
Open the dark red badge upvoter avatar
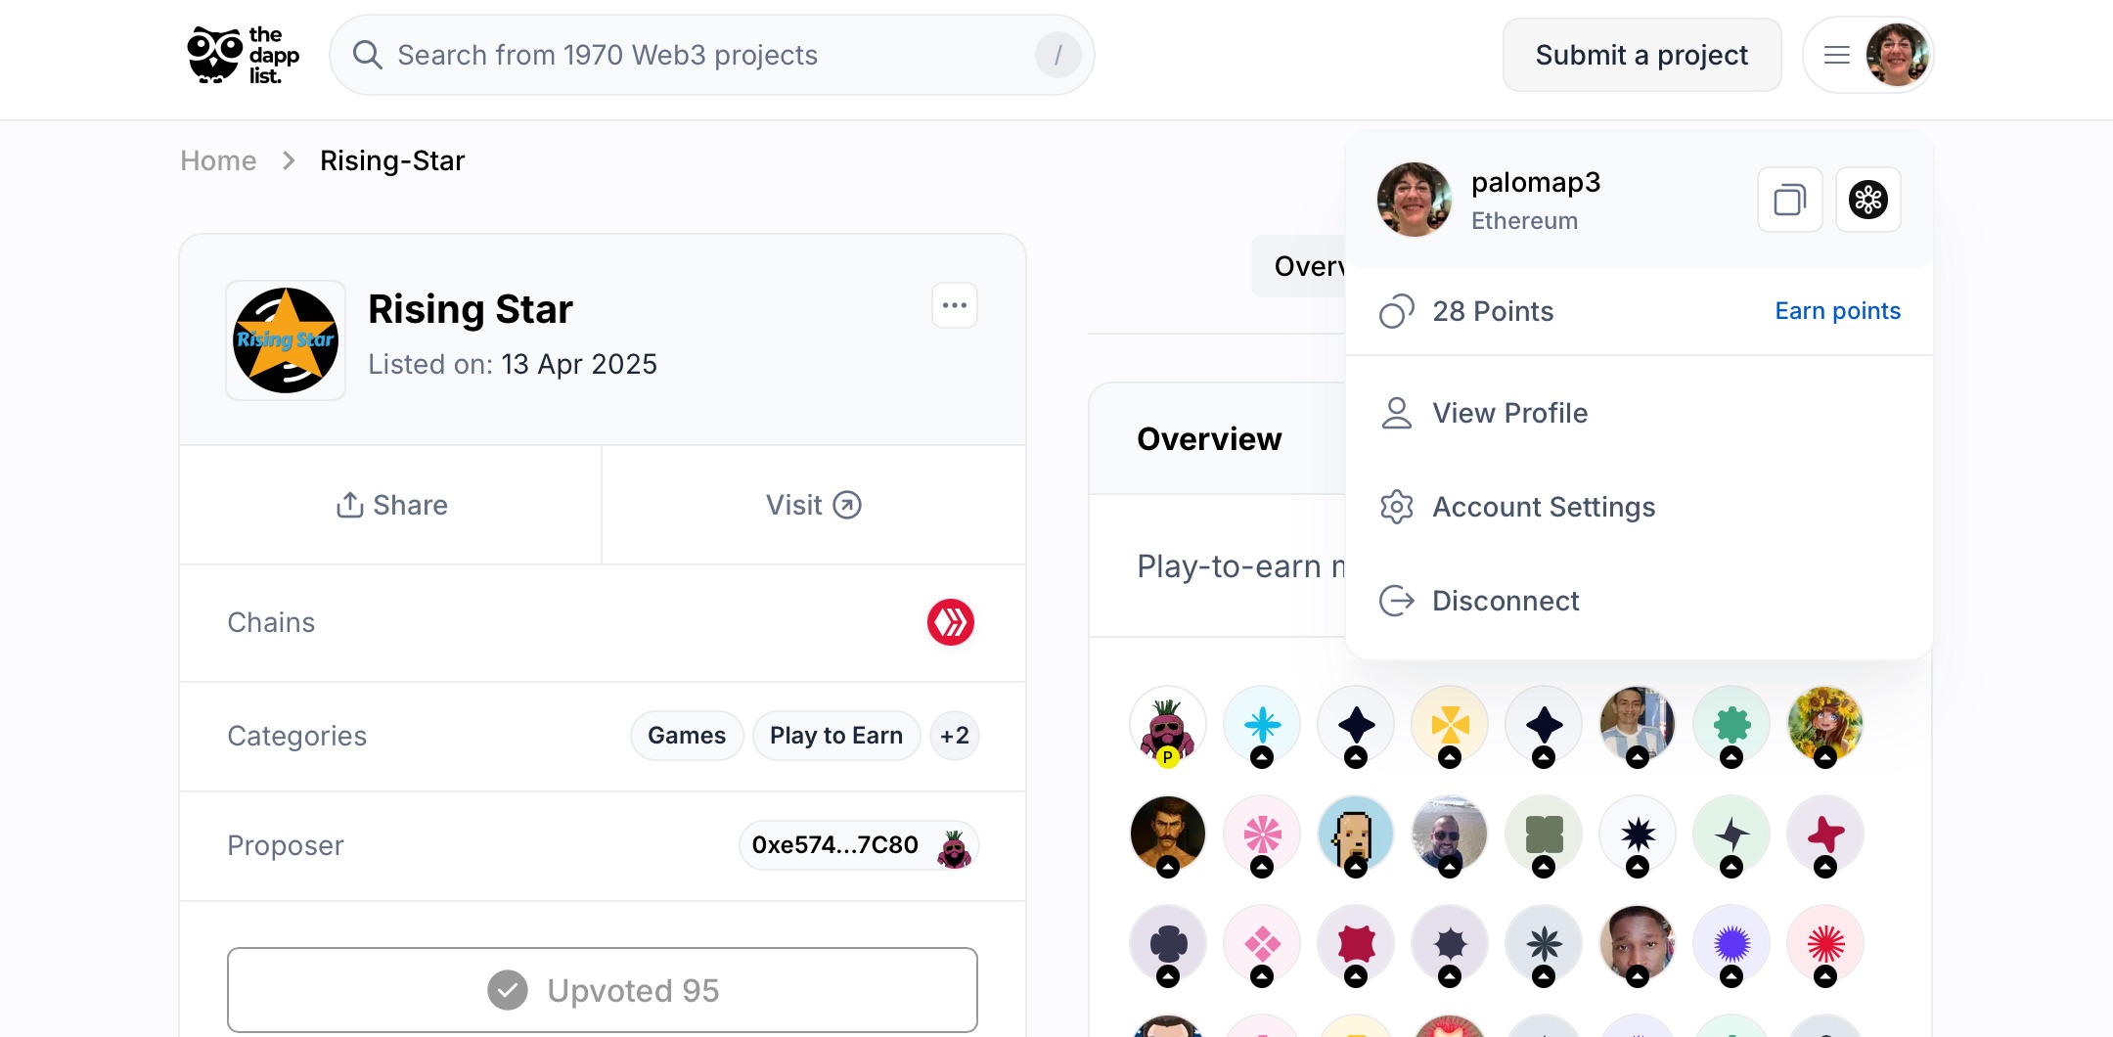click(1356, 944)
